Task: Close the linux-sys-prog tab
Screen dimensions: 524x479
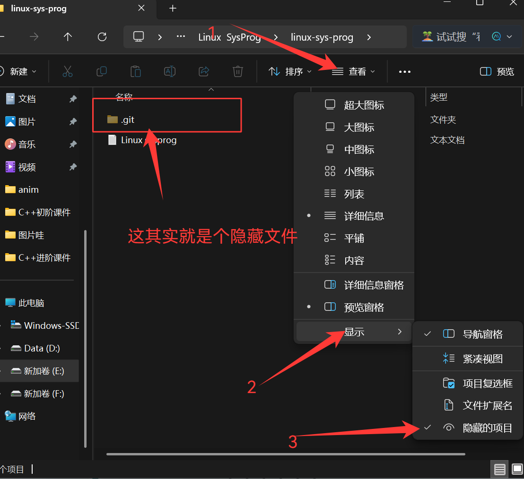Action: point(141,8)
